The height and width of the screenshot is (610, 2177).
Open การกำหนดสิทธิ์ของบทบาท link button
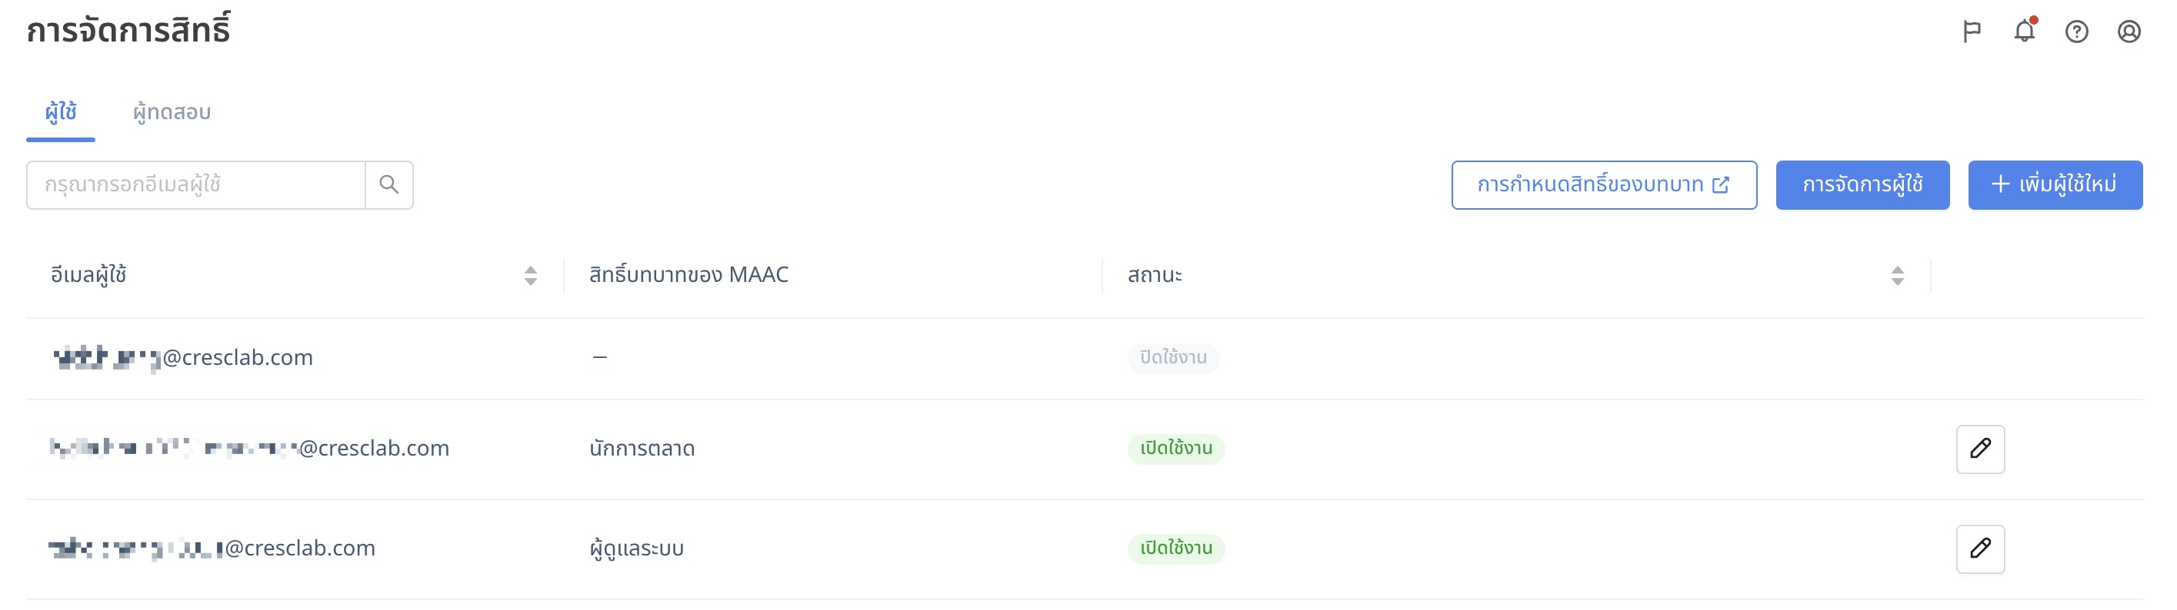[x=1604, y=185]
